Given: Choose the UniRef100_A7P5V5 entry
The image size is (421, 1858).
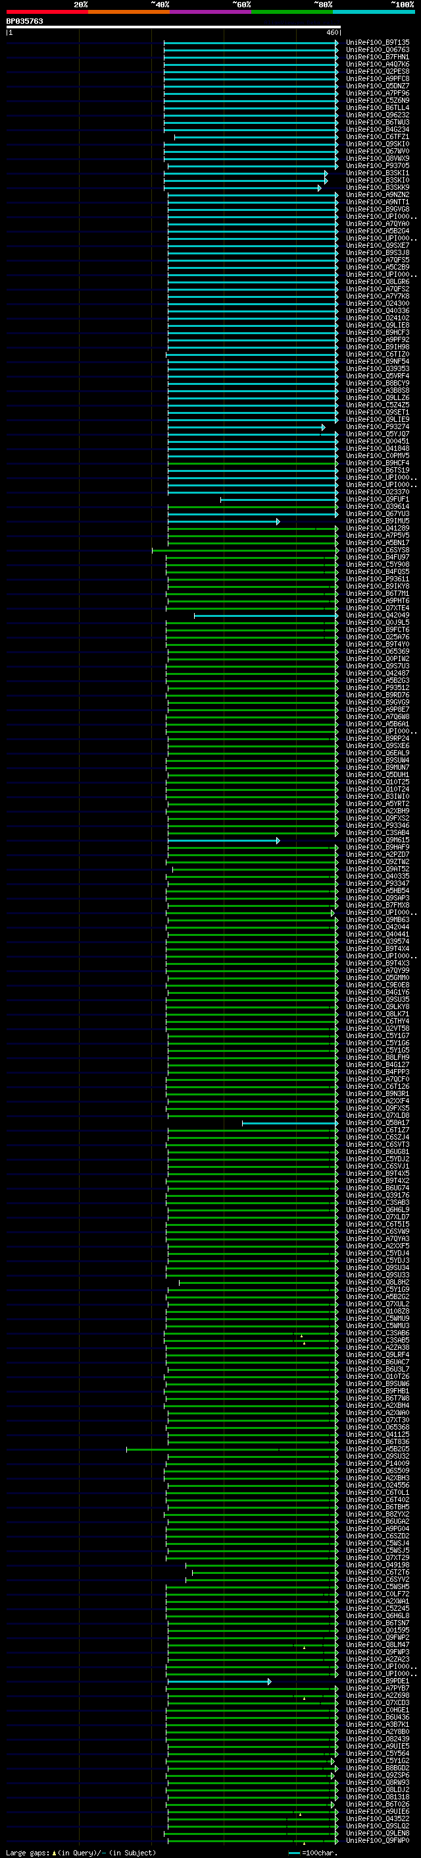Looking at the screenshot, I should pyautogui.click(x=378, y=535).
